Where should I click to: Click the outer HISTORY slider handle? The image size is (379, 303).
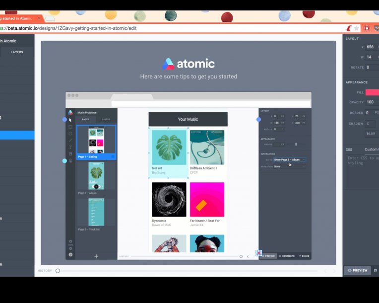click(x=58, y=271)
